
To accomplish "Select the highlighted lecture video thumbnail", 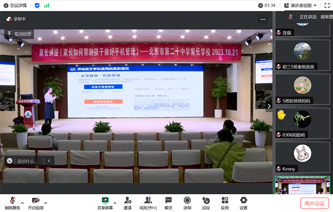I will pos(303,185).
